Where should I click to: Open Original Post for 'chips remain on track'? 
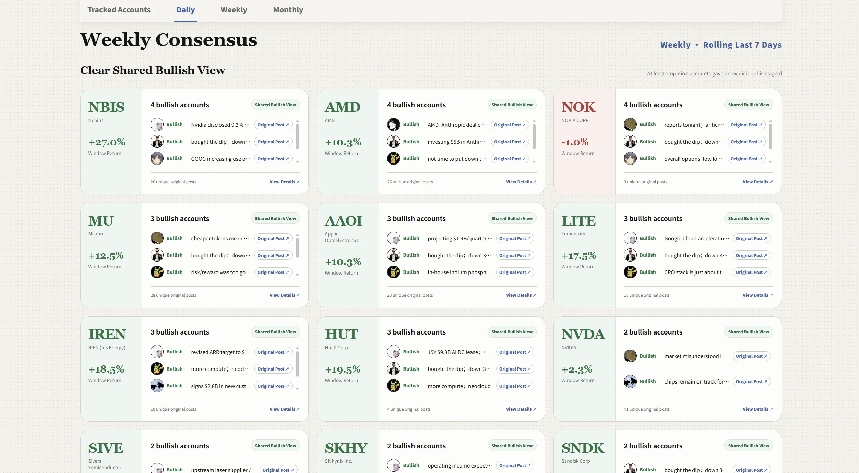tap(752, 381)
